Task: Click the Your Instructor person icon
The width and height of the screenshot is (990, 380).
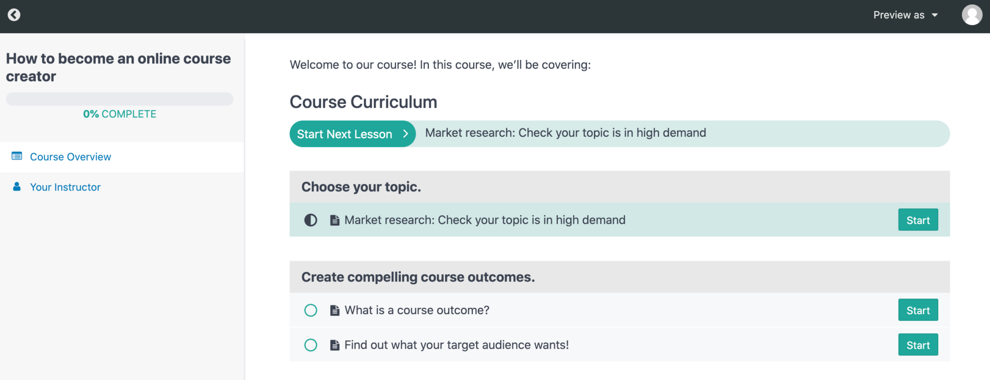Action: click(17, 187)
